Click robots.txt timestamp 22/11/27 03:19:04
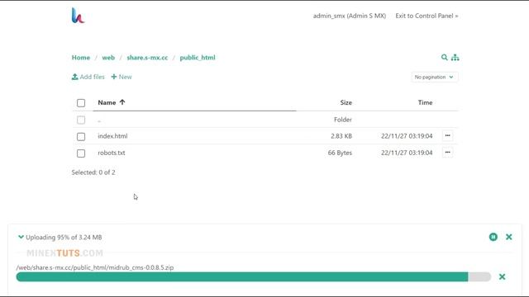Image resolution: width=529 pixels, height=297 pixels. click(407, 153)
